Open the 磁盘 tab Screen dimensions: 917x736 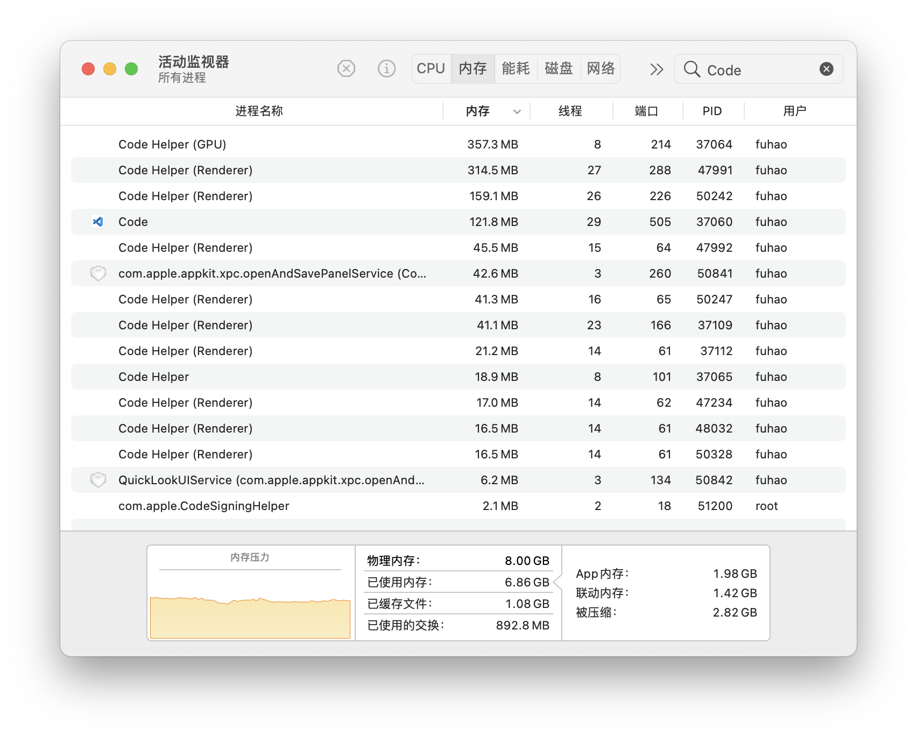(558, 69)
